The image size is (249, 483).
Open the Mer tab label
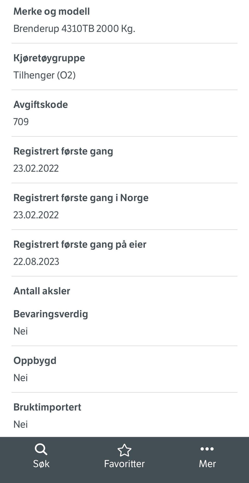pos(207,464)
